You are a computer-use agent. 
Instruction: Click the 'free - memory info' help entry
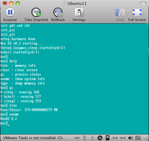click(18, 66)
